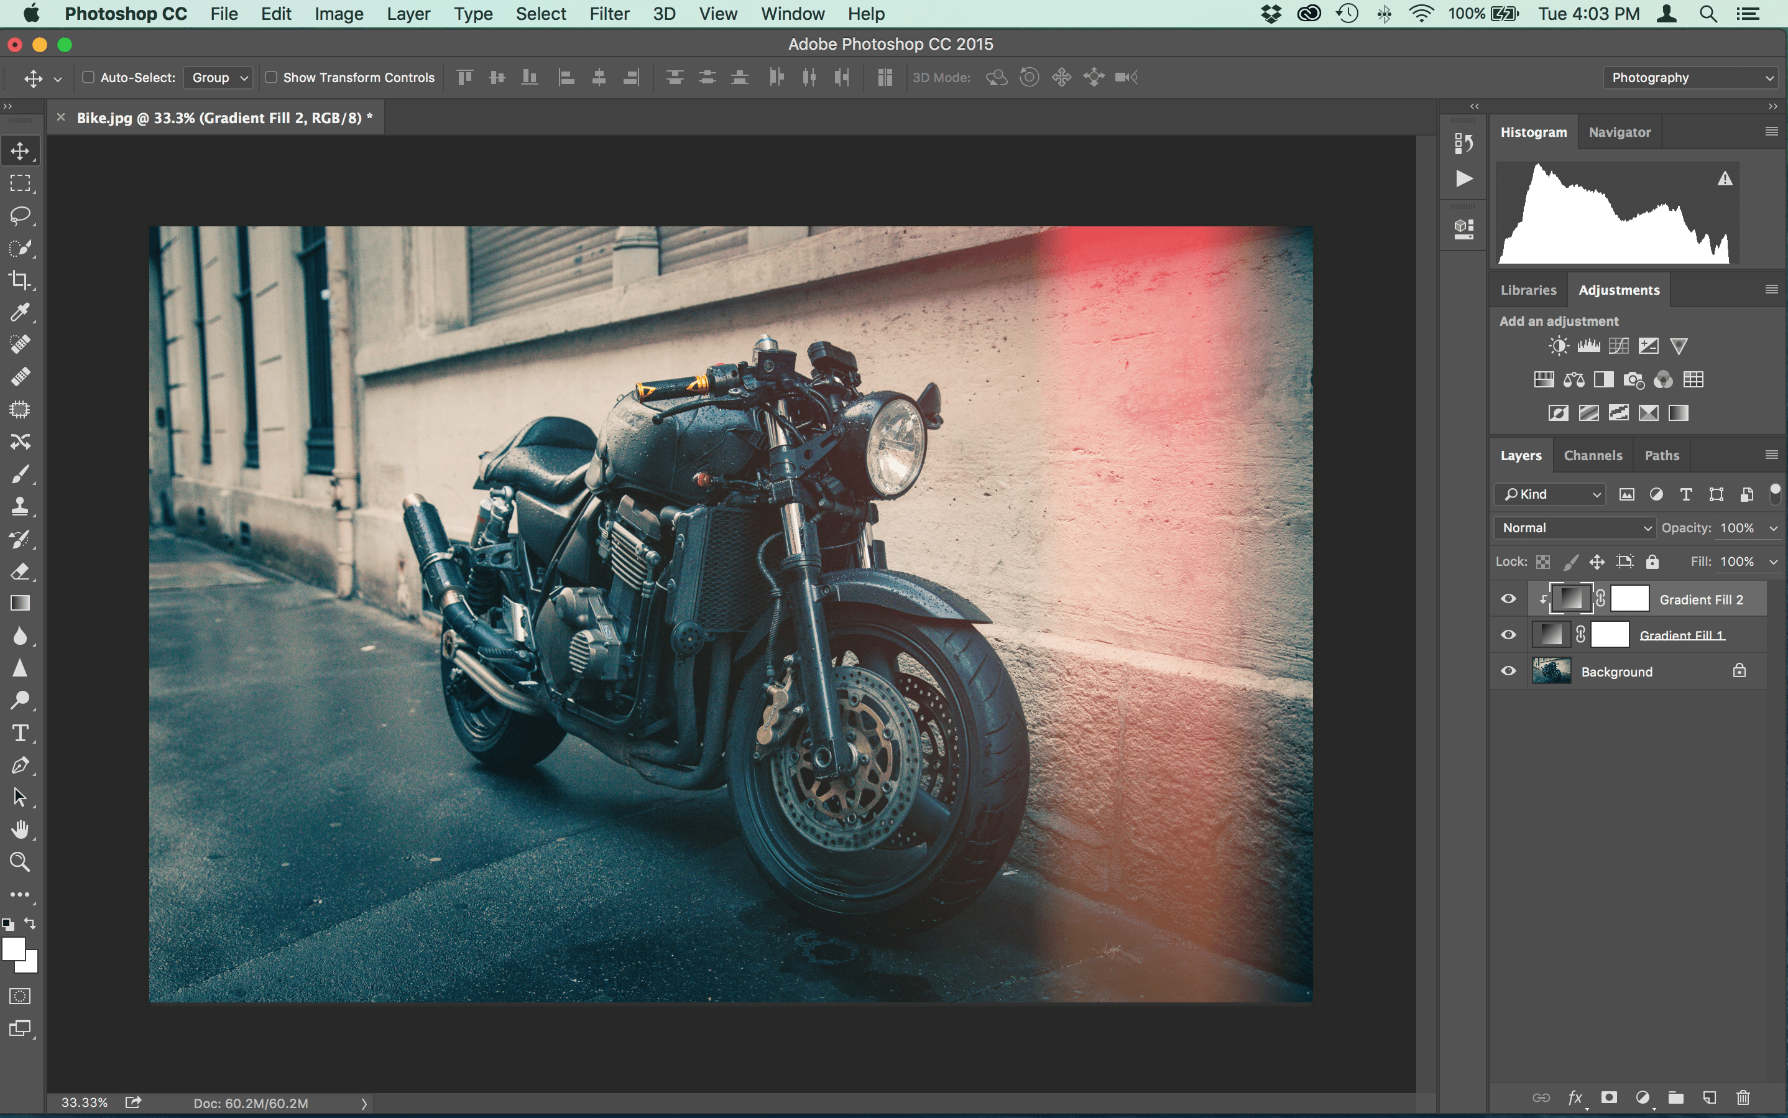Switch to the Channels tab
The width and height of the screenshot is (1788, 1118).
tap(1592, 455)
